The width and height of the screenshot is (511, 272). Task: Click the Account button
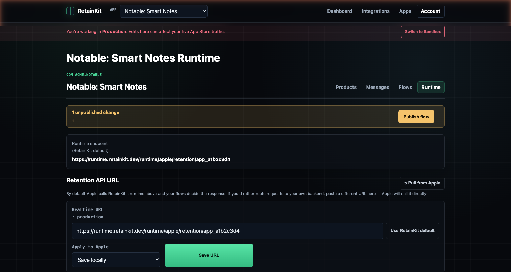[431, 11]
